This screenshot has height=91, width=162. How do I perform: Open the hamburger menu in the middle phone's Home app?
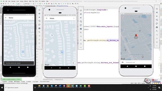(47, 18)
